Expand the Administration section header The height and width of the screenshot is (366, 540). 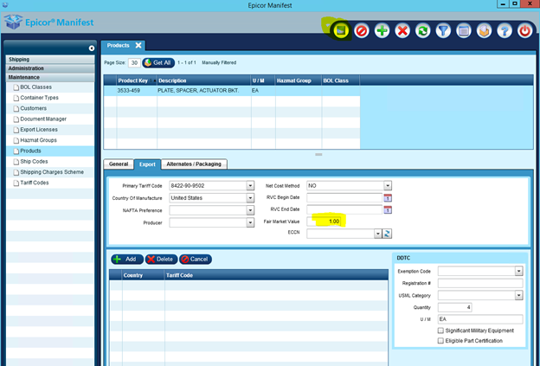point(50,68)
